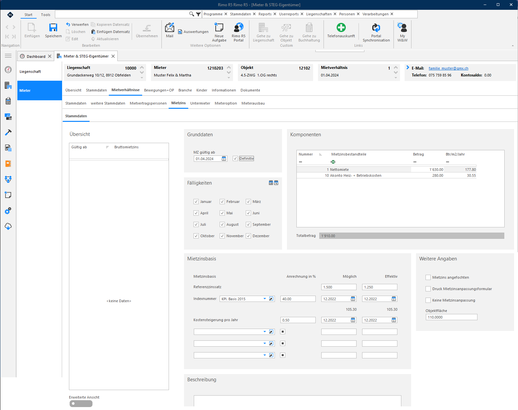The width and height of the screenshot is (518, 410).
Task: Click first calendar icon in Fälligkeiten header
Action: coord(271,183)
